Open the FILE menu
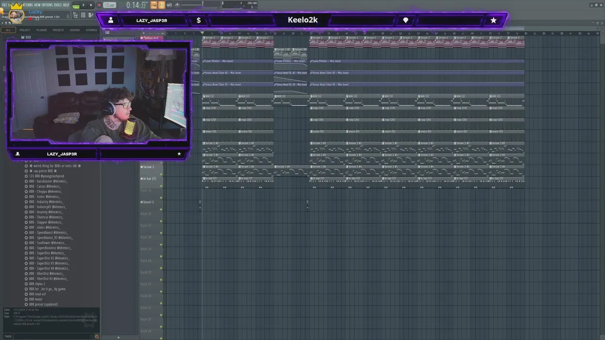 pyautogui.click(x=4, y=5)
